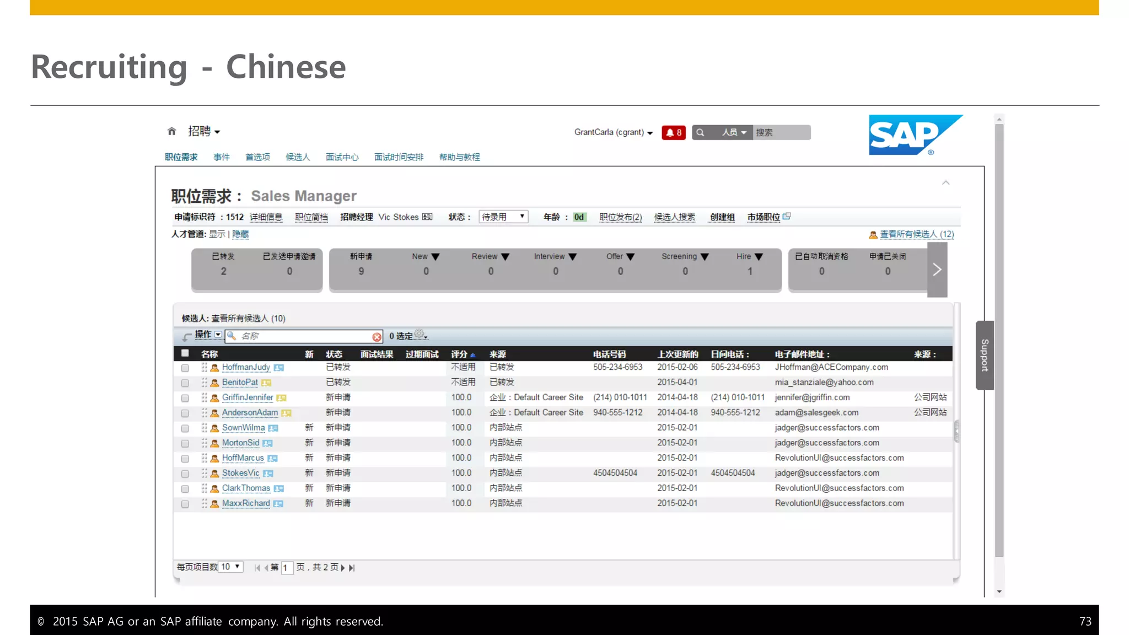Go to the home icon
This screenshot has width=1129, height=635.
[x=171, y=131]
